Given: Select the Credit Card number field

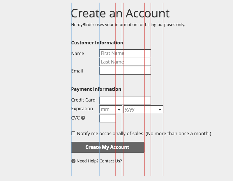Looking at the screenshot, I should point(125,101).
